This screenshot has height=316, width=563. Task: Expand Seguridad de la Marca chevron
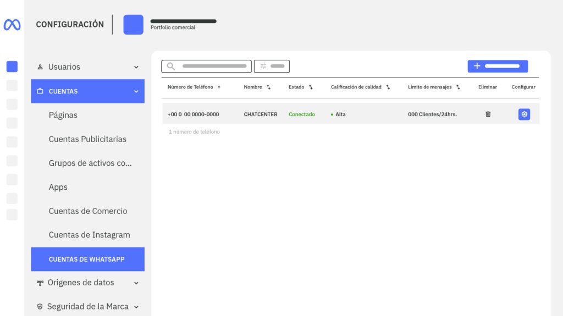tap(136, 307)
